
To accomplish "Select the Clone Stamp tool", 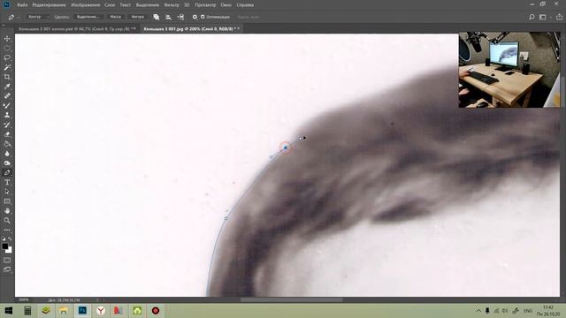I will [x=7, y=115].
